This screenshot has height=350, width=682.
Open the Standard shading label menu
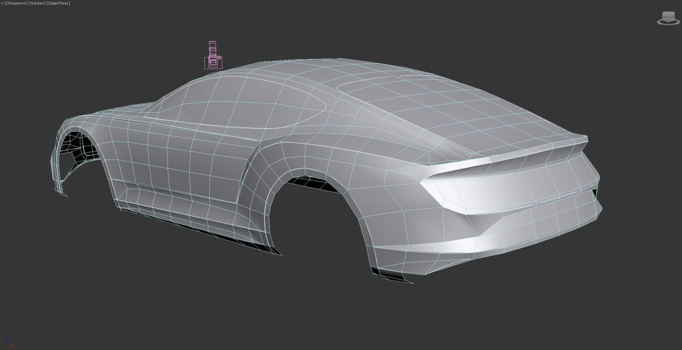37,3
